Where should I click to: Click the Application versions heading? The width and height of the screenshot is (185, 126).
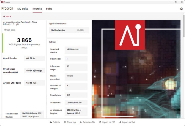(58, 24)
